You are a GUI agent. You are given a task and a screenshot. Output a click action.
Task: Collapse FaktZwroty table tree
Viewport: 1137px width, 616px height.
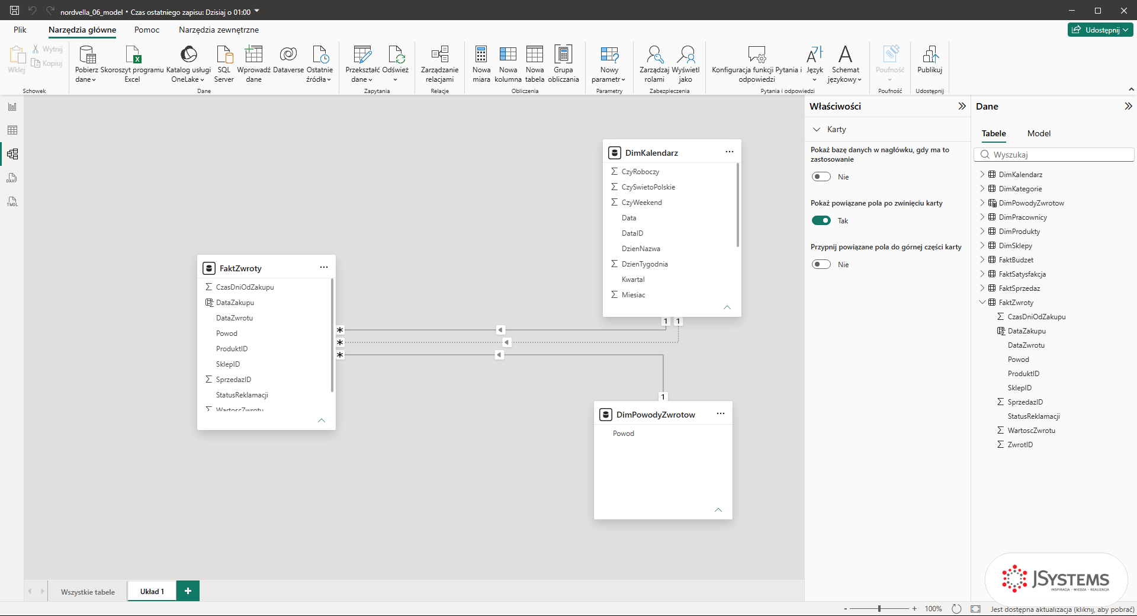coord(982,302)
